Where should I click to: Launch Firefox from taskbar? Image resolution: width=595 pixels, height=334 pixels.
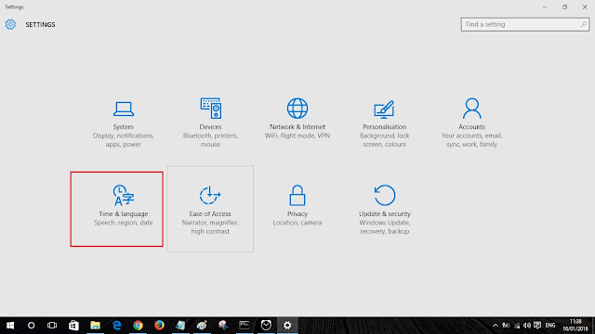coord(159,326)
